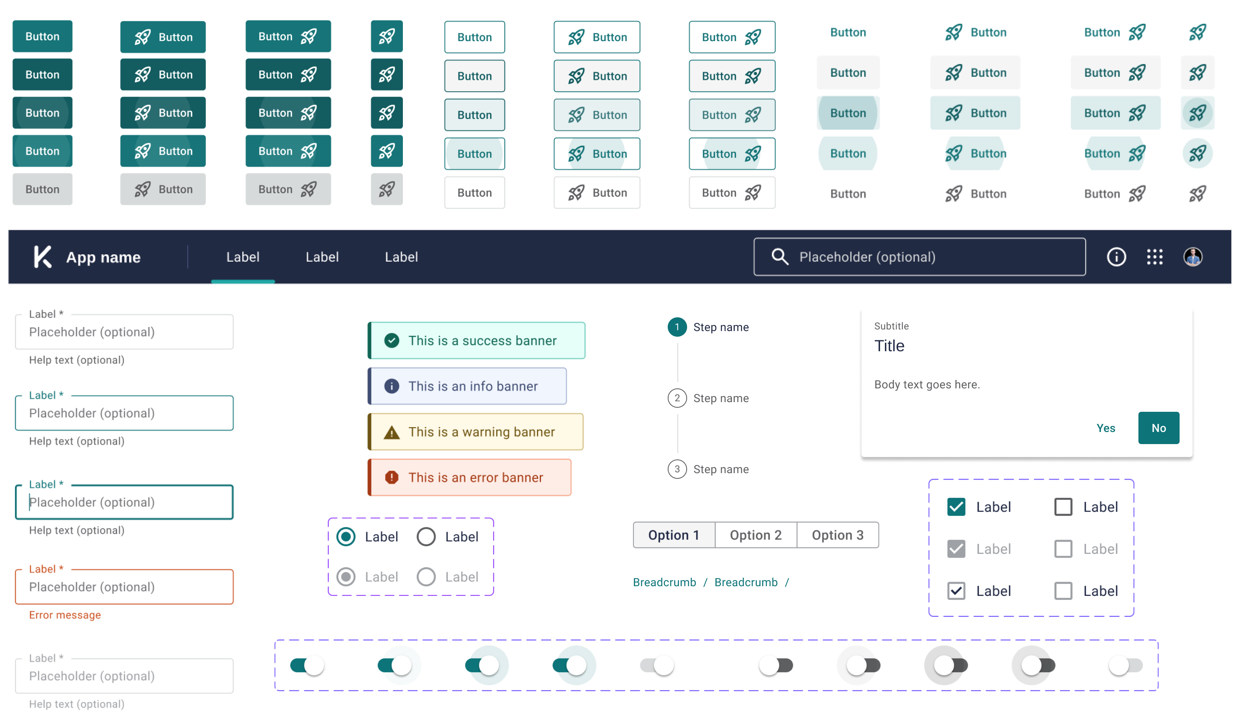Click the grey disabled rocket icon button
Image resolution: width=1245 pixels, height=717 pixels.
tap(386, 189)
